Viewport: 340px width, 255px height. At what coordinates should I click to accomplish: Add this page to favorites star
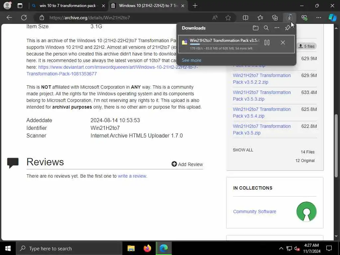click(x=228, y=18)
